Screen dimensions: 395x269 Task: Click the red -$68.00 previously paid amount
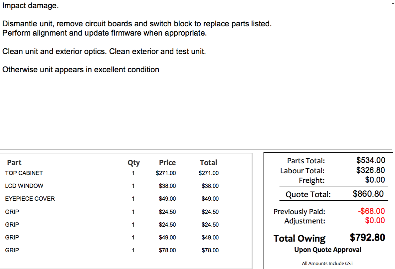click(x=371, y=211)
